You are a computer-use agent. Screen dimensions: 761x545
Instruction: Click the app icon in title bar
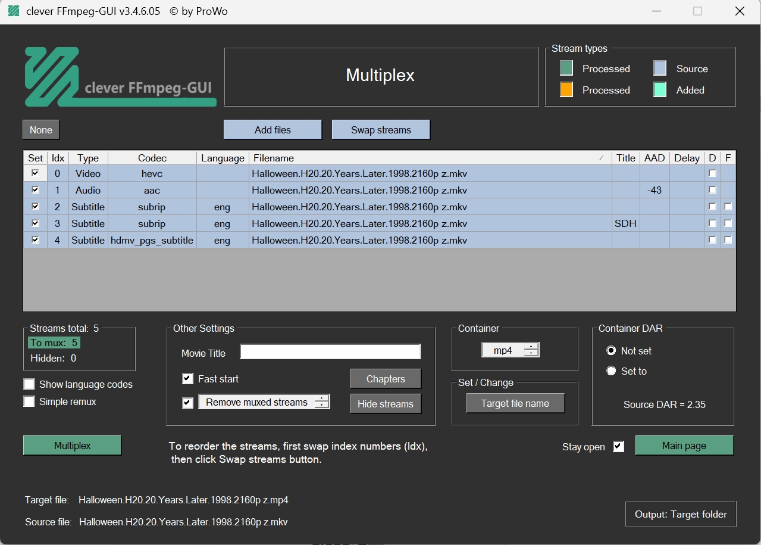click(13, 11)
